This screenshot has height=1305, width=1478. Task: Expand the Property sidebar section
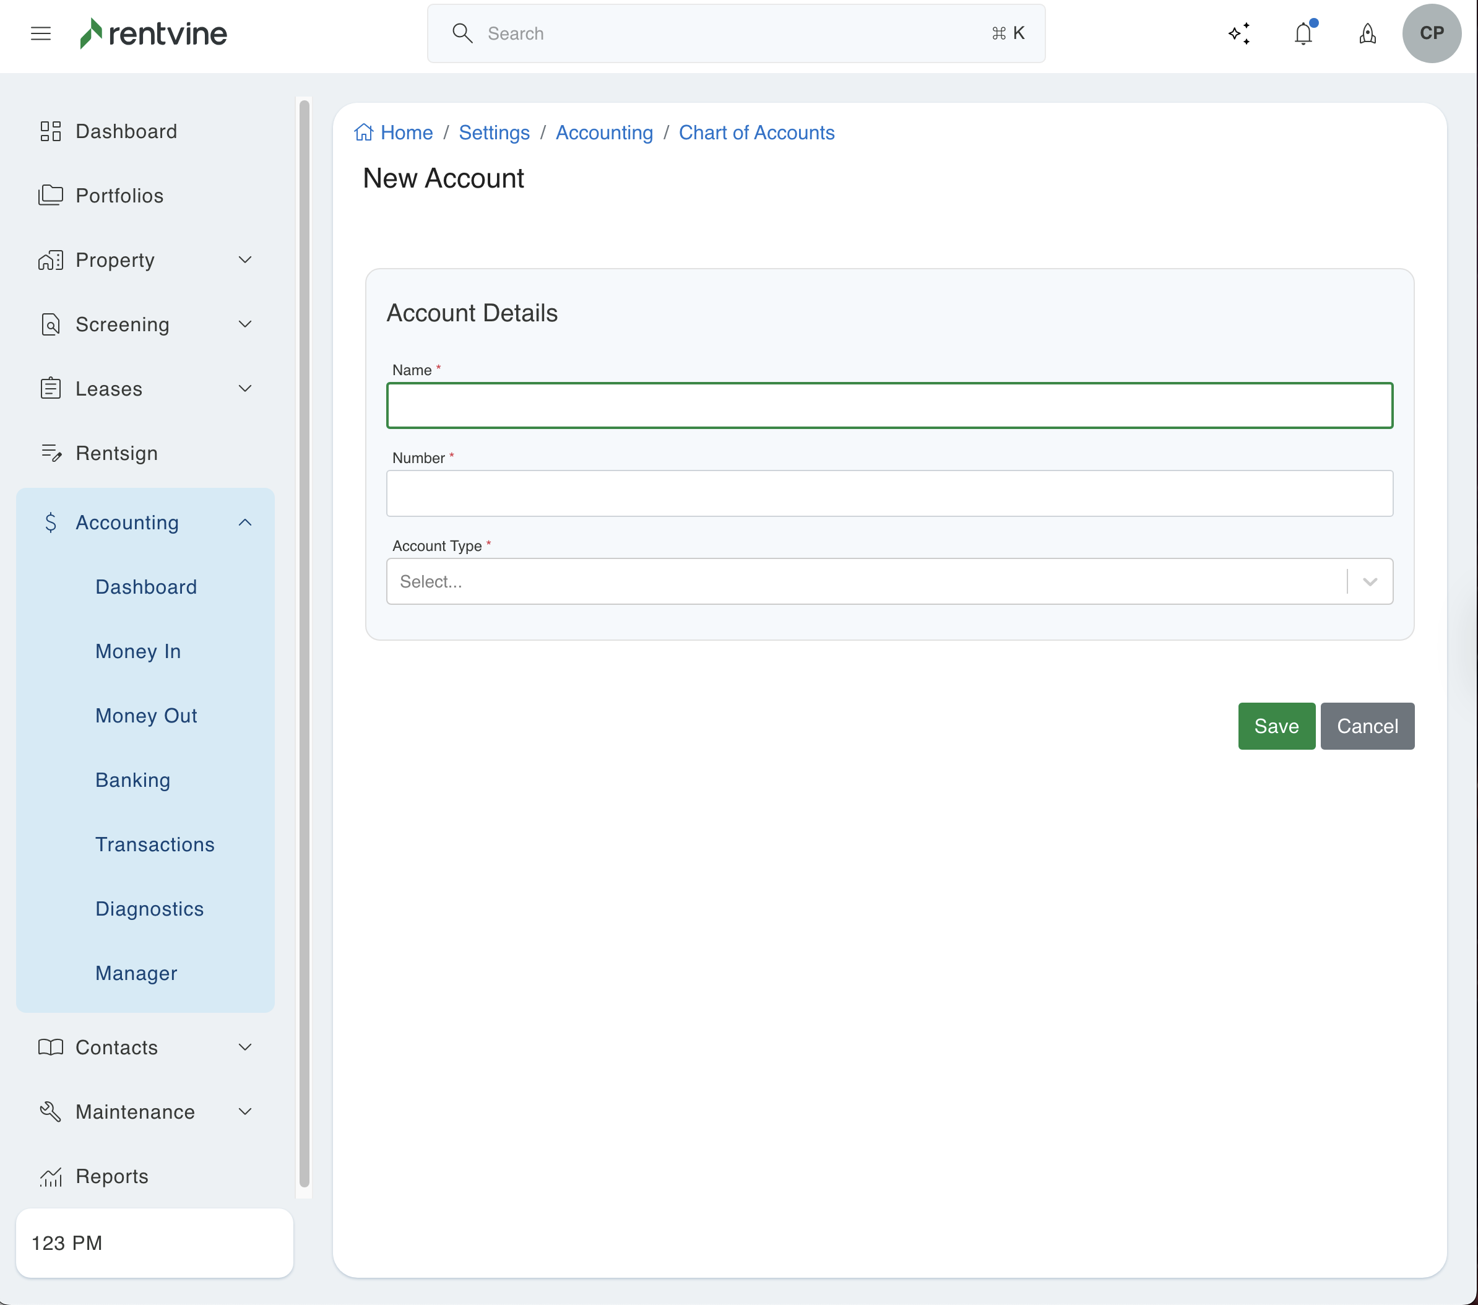pos(245,259)
